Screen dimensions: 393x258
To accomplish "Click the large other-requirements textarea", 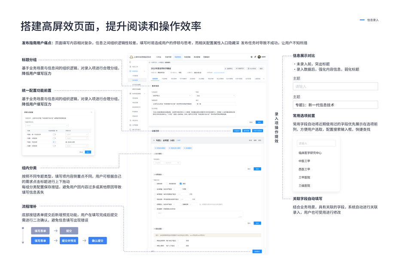I will [200, 215].
